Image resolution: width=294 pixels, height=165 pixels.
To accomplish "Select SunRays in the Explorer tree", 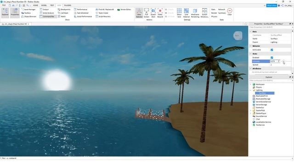I will coord(265,93).
